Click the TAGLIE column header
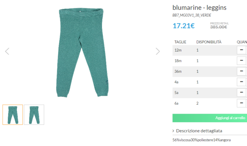 click(180, 42)
